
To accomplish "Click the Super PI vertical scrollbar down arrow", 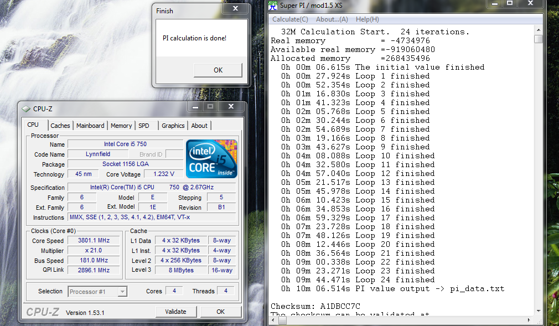I will 539,311.
